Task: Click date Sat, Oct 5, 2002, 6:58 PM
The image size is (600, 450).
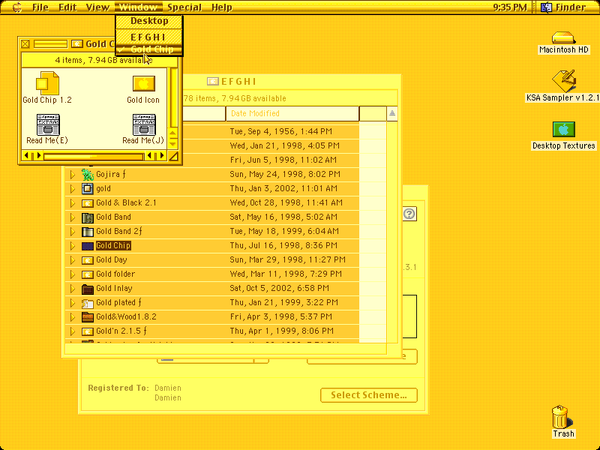Action: click(x=279, y=288)
